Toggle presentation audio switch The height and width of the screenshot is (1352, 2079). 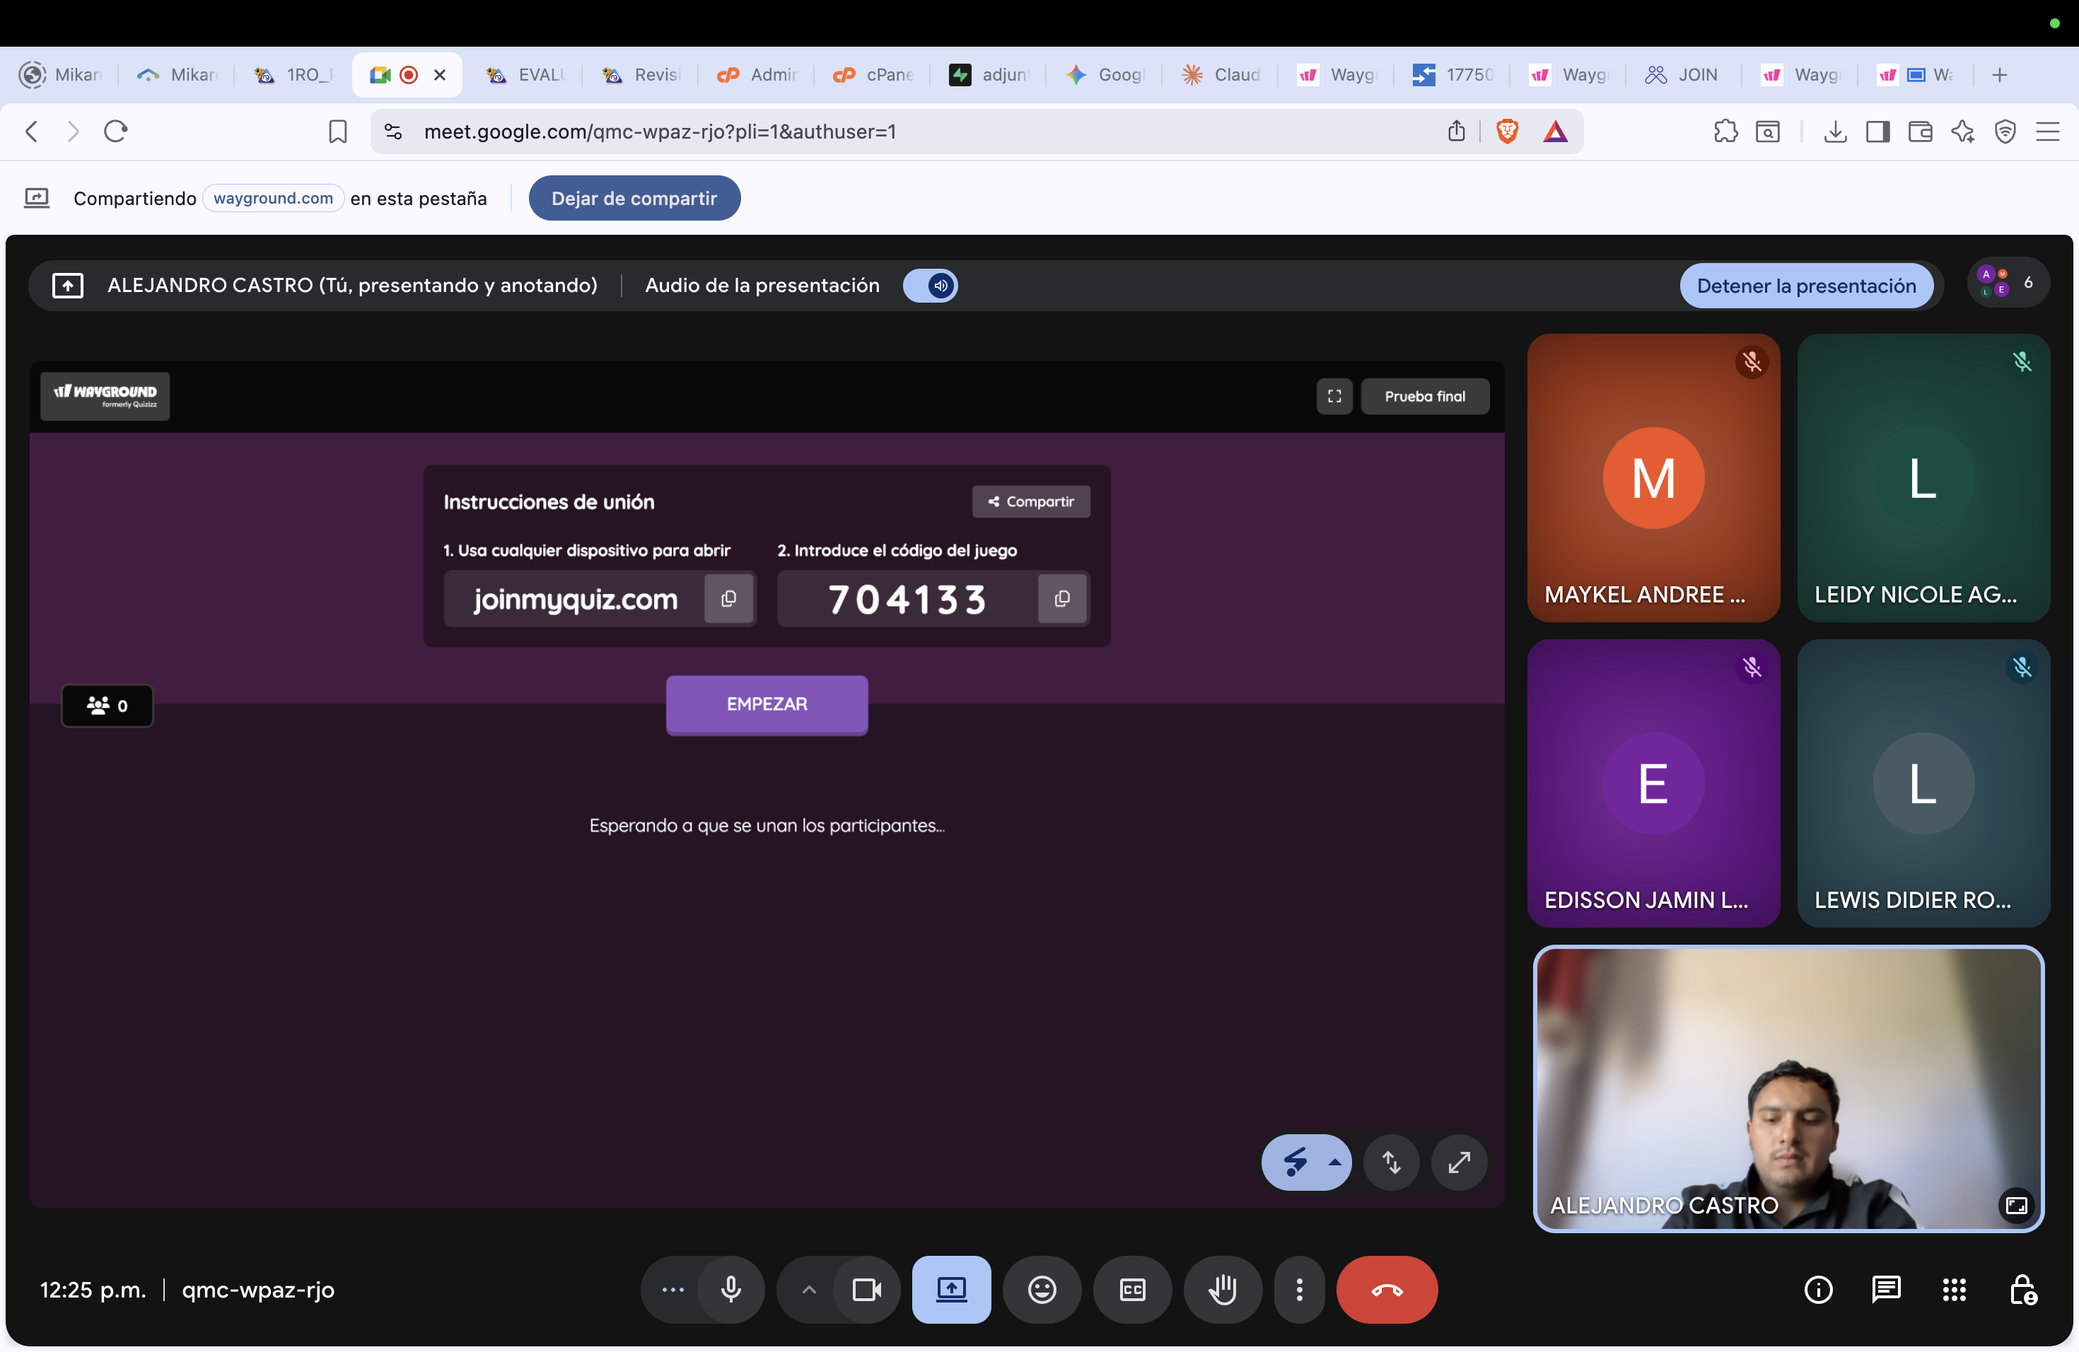931,286
